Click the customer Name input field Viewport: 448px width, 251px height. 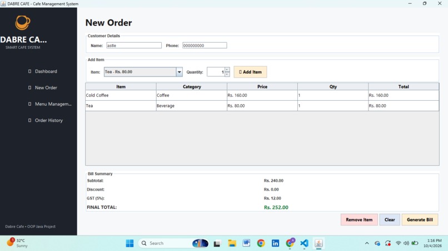pyautogui.click(x=134, y=45)
